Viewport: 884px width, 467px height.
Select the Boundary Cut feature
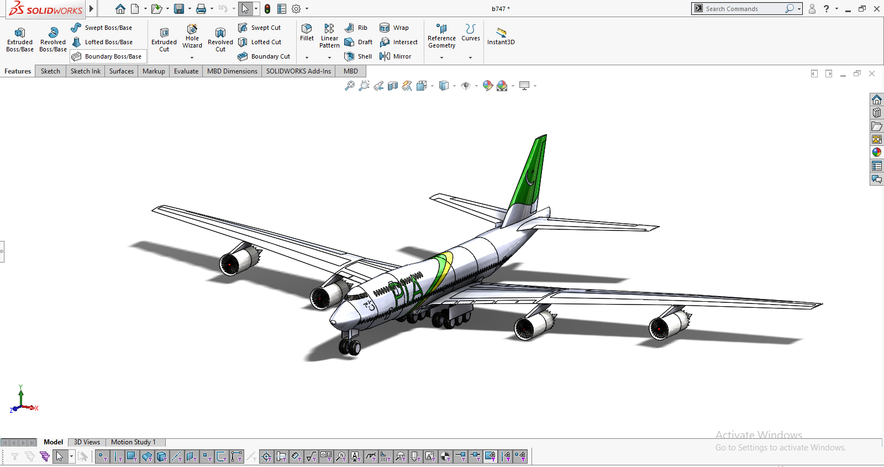coord(264,56)
